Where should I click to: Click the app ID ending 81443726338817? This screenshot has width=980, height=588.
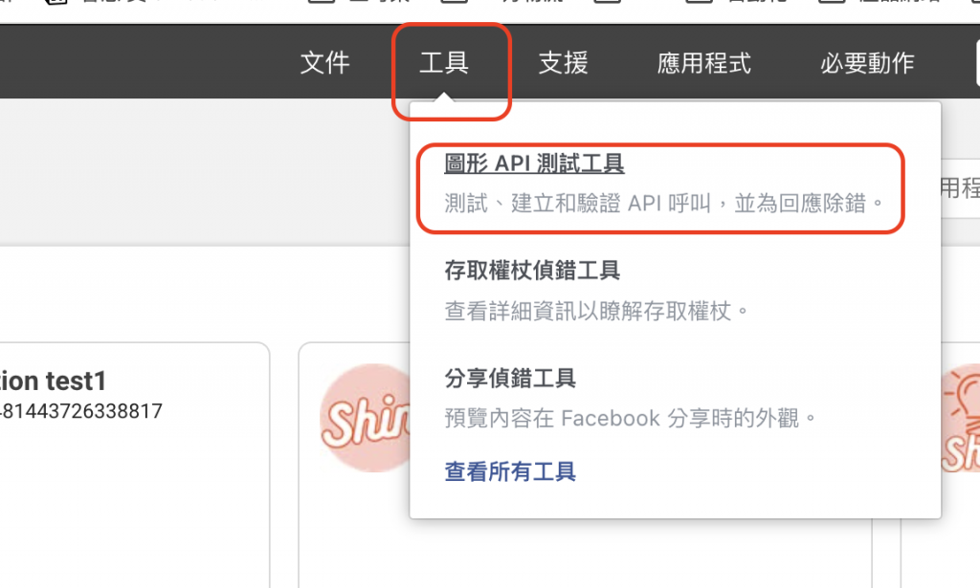click(81, 411)
